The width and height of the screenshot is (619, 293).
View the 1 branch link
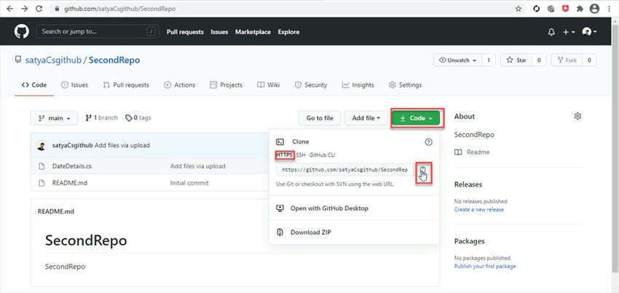point(101,117)
